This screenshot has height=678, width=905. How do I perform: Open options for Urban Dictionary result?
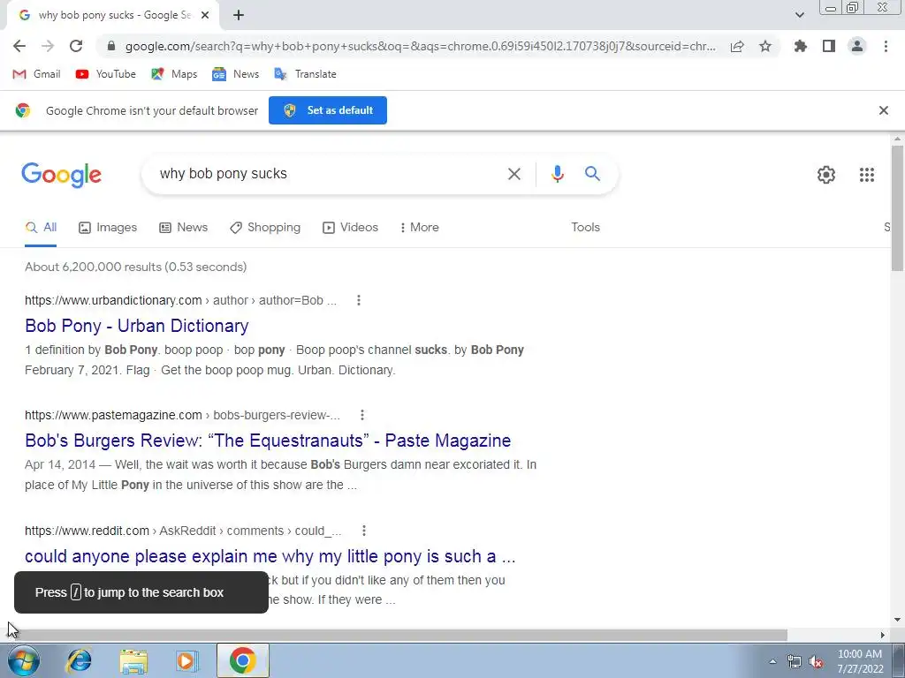(359, 300)
